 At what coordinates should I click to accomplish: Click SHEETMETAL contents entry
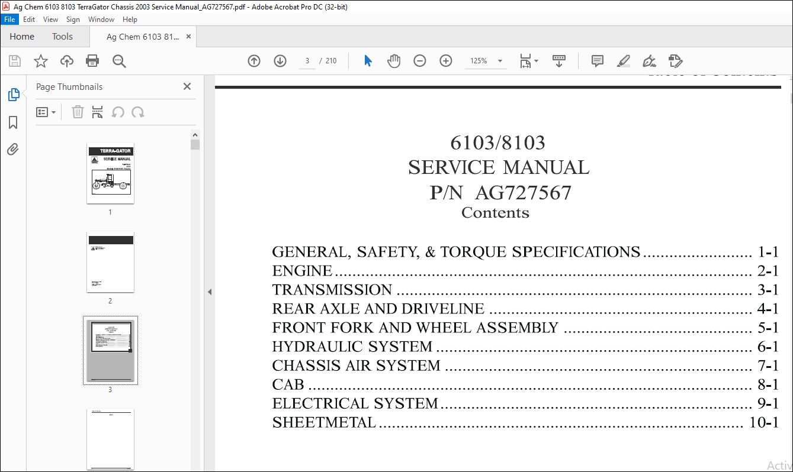pos(525,422)
